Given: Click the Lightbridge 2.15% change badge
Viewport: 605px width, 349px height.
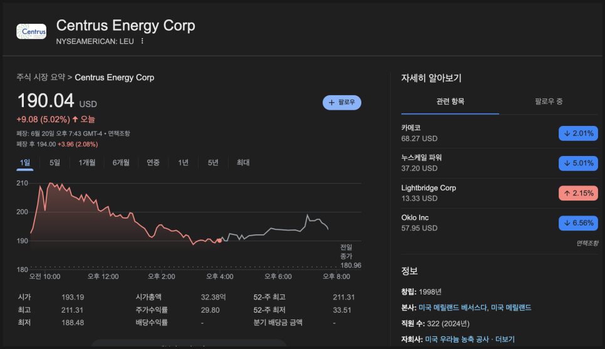Looking at the screenshot, I should click(x=578, y=193).
